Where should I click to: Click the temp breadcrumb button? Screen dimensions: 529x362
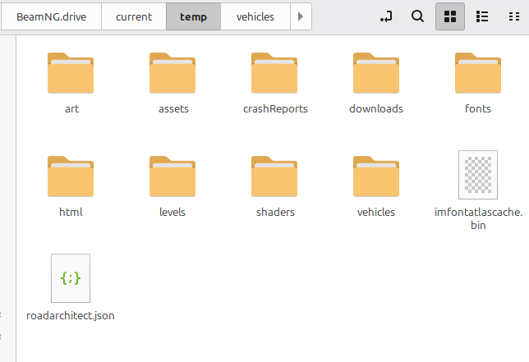[193, 16]
